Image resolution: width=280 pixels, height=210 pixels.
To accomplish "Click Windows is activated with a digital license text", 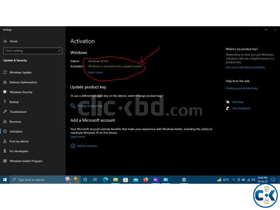I will pos(115,66).
